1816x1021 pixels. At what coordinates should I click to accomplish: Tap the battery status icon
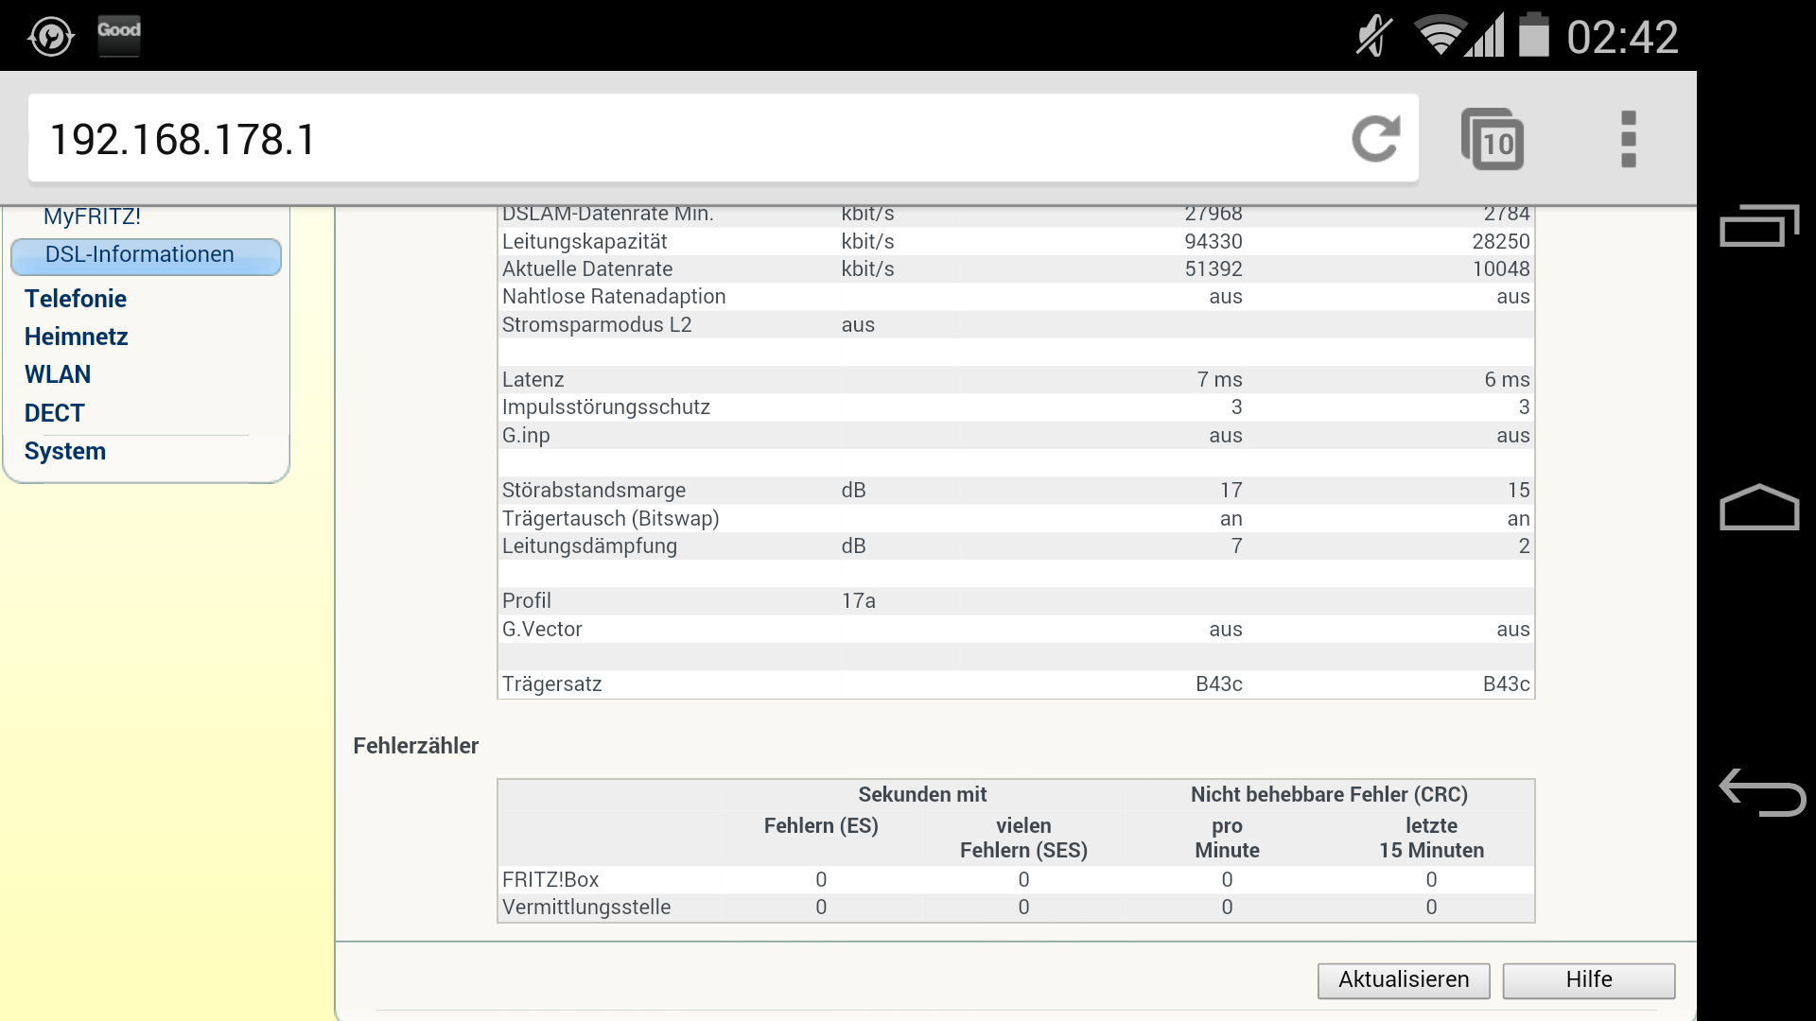1533,36
